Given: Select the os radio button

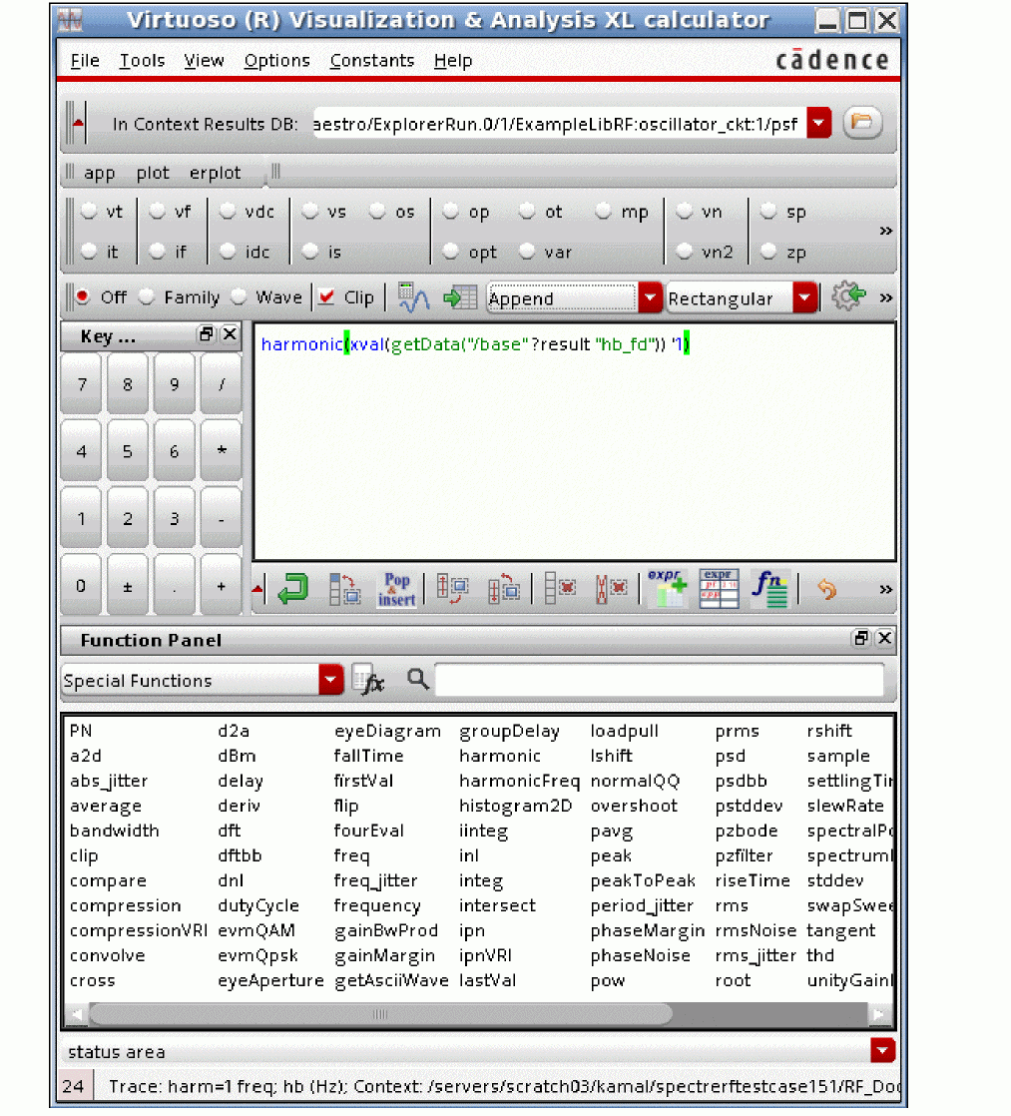Looking at the screenshot, I should [377, 212].
